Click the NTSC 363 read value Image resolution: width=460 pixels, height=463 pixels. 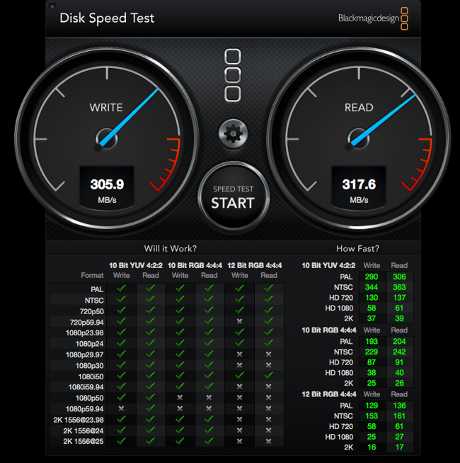pos(399,287)
